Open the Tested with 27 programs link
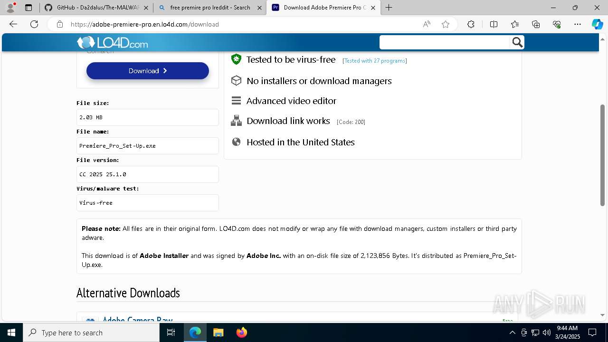 tap(375, 61)
